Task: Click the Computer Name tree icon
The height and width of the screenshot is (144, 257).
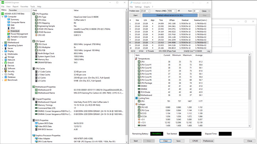Action: click(9, 22)
